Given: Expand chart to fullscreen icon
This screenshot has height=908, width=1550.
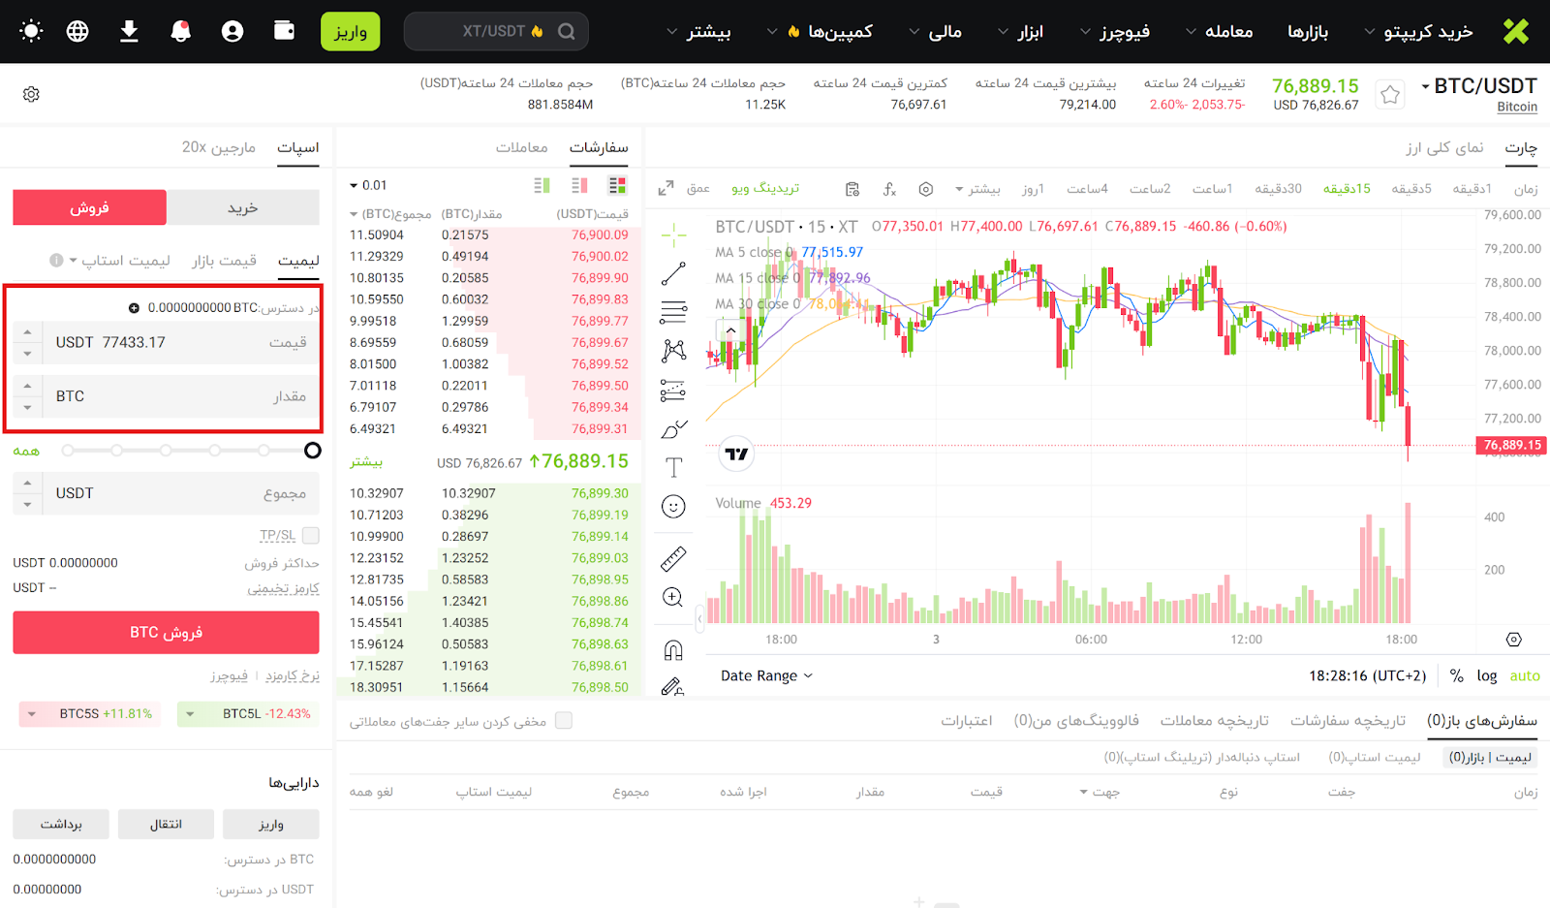Looking at the screenshot, I should [666, 189].
